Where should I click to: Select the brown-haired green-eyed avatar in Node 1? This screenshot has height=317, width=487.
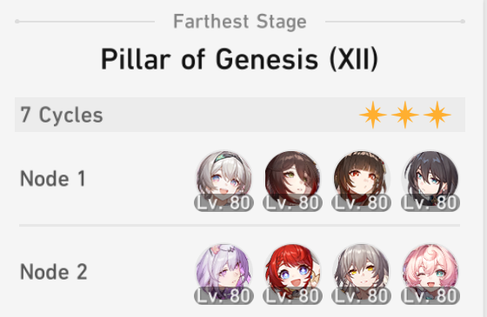[292, 178]
